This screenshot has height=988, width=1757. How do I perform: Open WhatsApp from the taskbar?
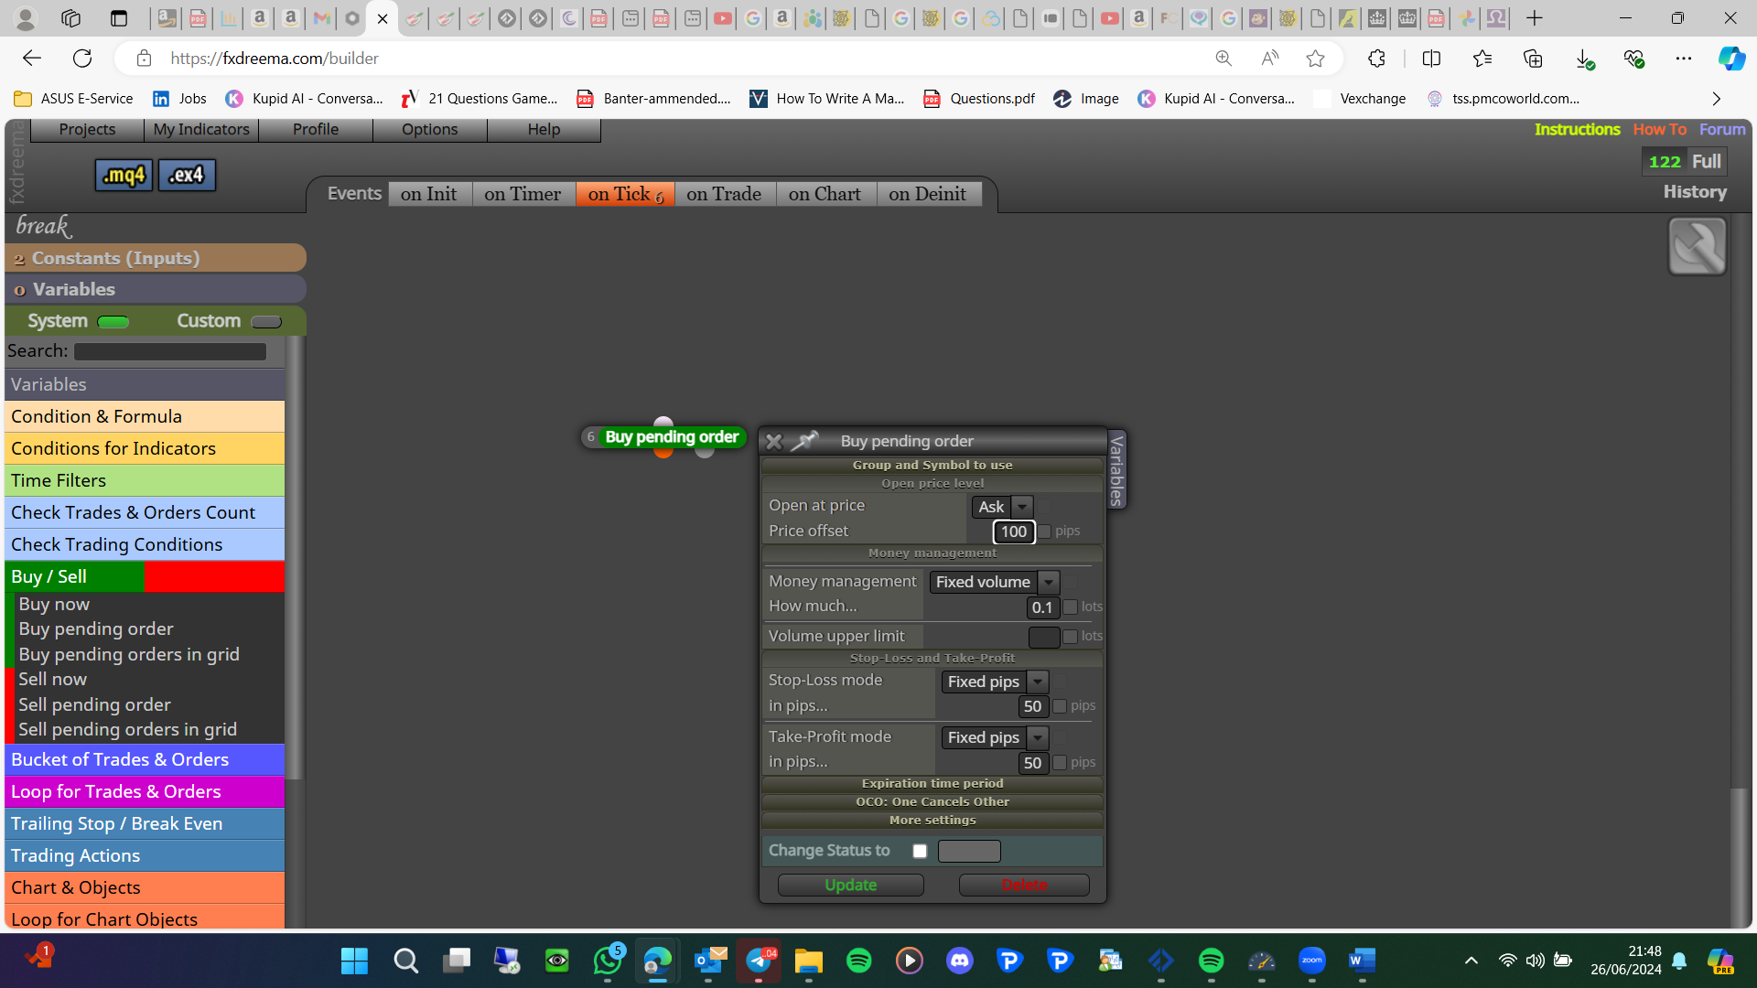coord(608,961)
